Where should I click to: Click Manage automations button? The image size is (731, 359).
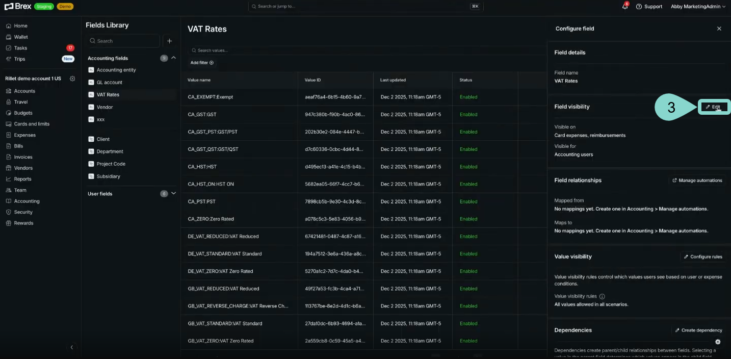[x=697, y=181]
